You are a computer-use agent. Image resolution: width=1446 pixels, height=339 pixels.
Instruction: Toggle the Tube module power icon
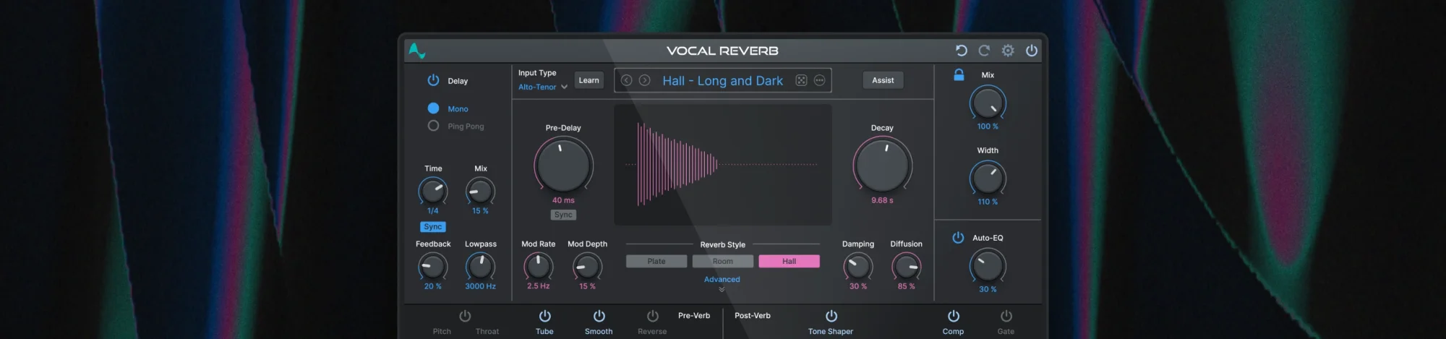tap(545, 316)
